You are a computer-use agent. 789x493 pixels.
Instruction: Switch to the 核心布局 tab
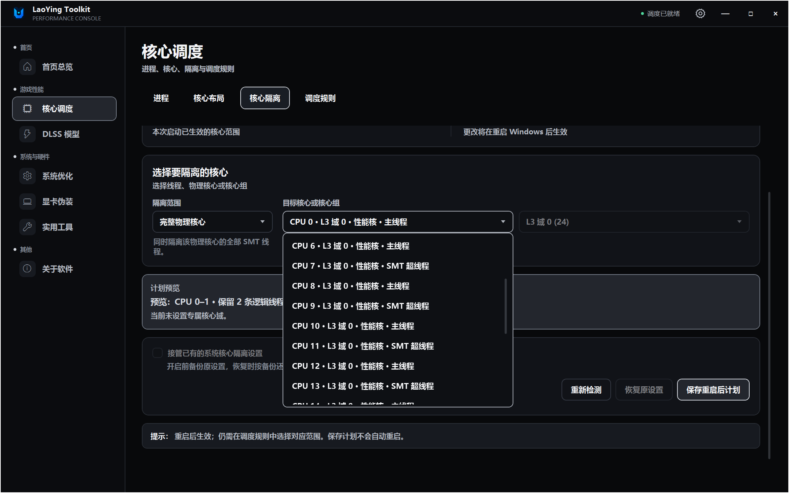209,98
